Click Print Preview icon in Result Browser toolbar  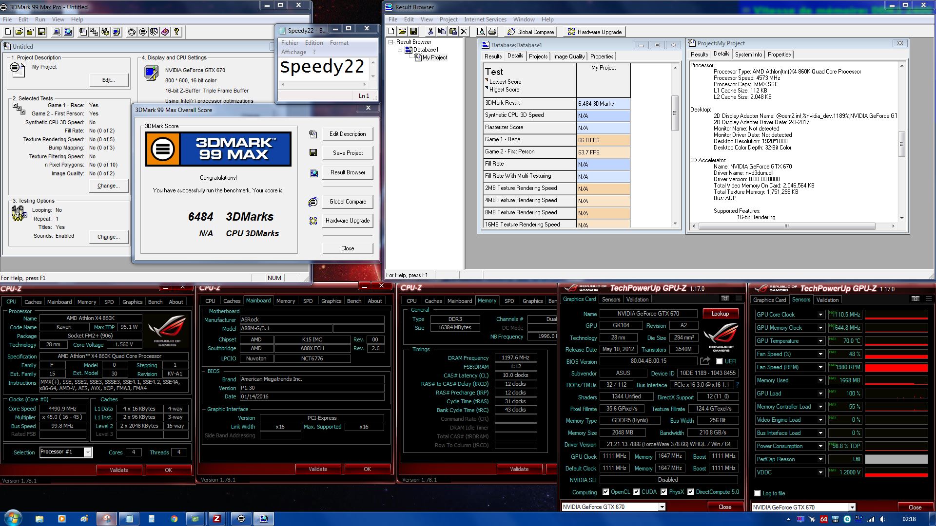481,32
